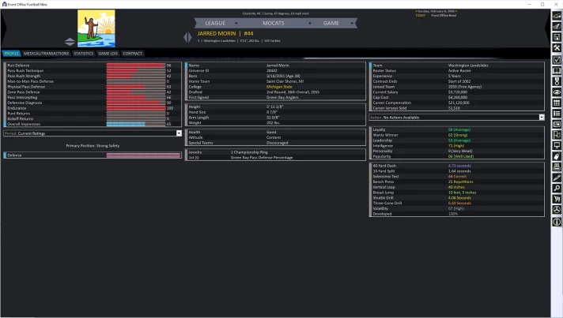
Task: Click the Drafted 2nd Round row
Action: click(x=275, y=92)
